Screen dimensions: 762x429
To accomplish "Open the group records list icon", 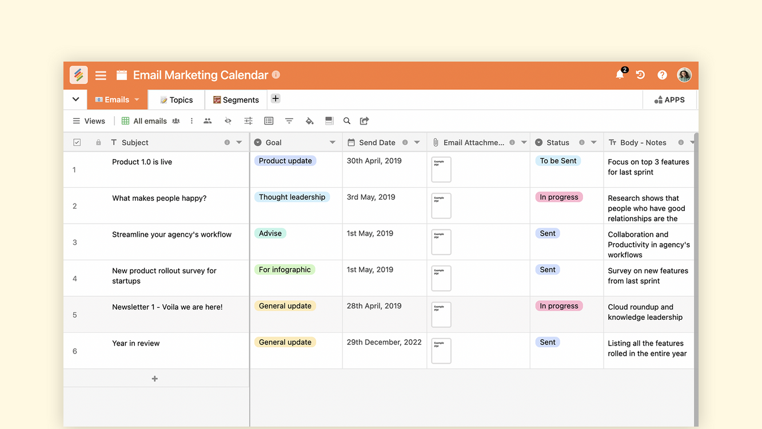I will [269, 121].
